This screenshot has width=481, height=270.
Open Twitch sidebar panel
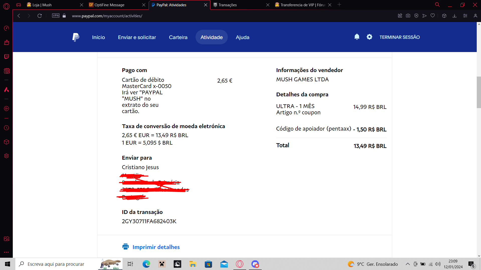pyautogui.click(x=7, y=57)
